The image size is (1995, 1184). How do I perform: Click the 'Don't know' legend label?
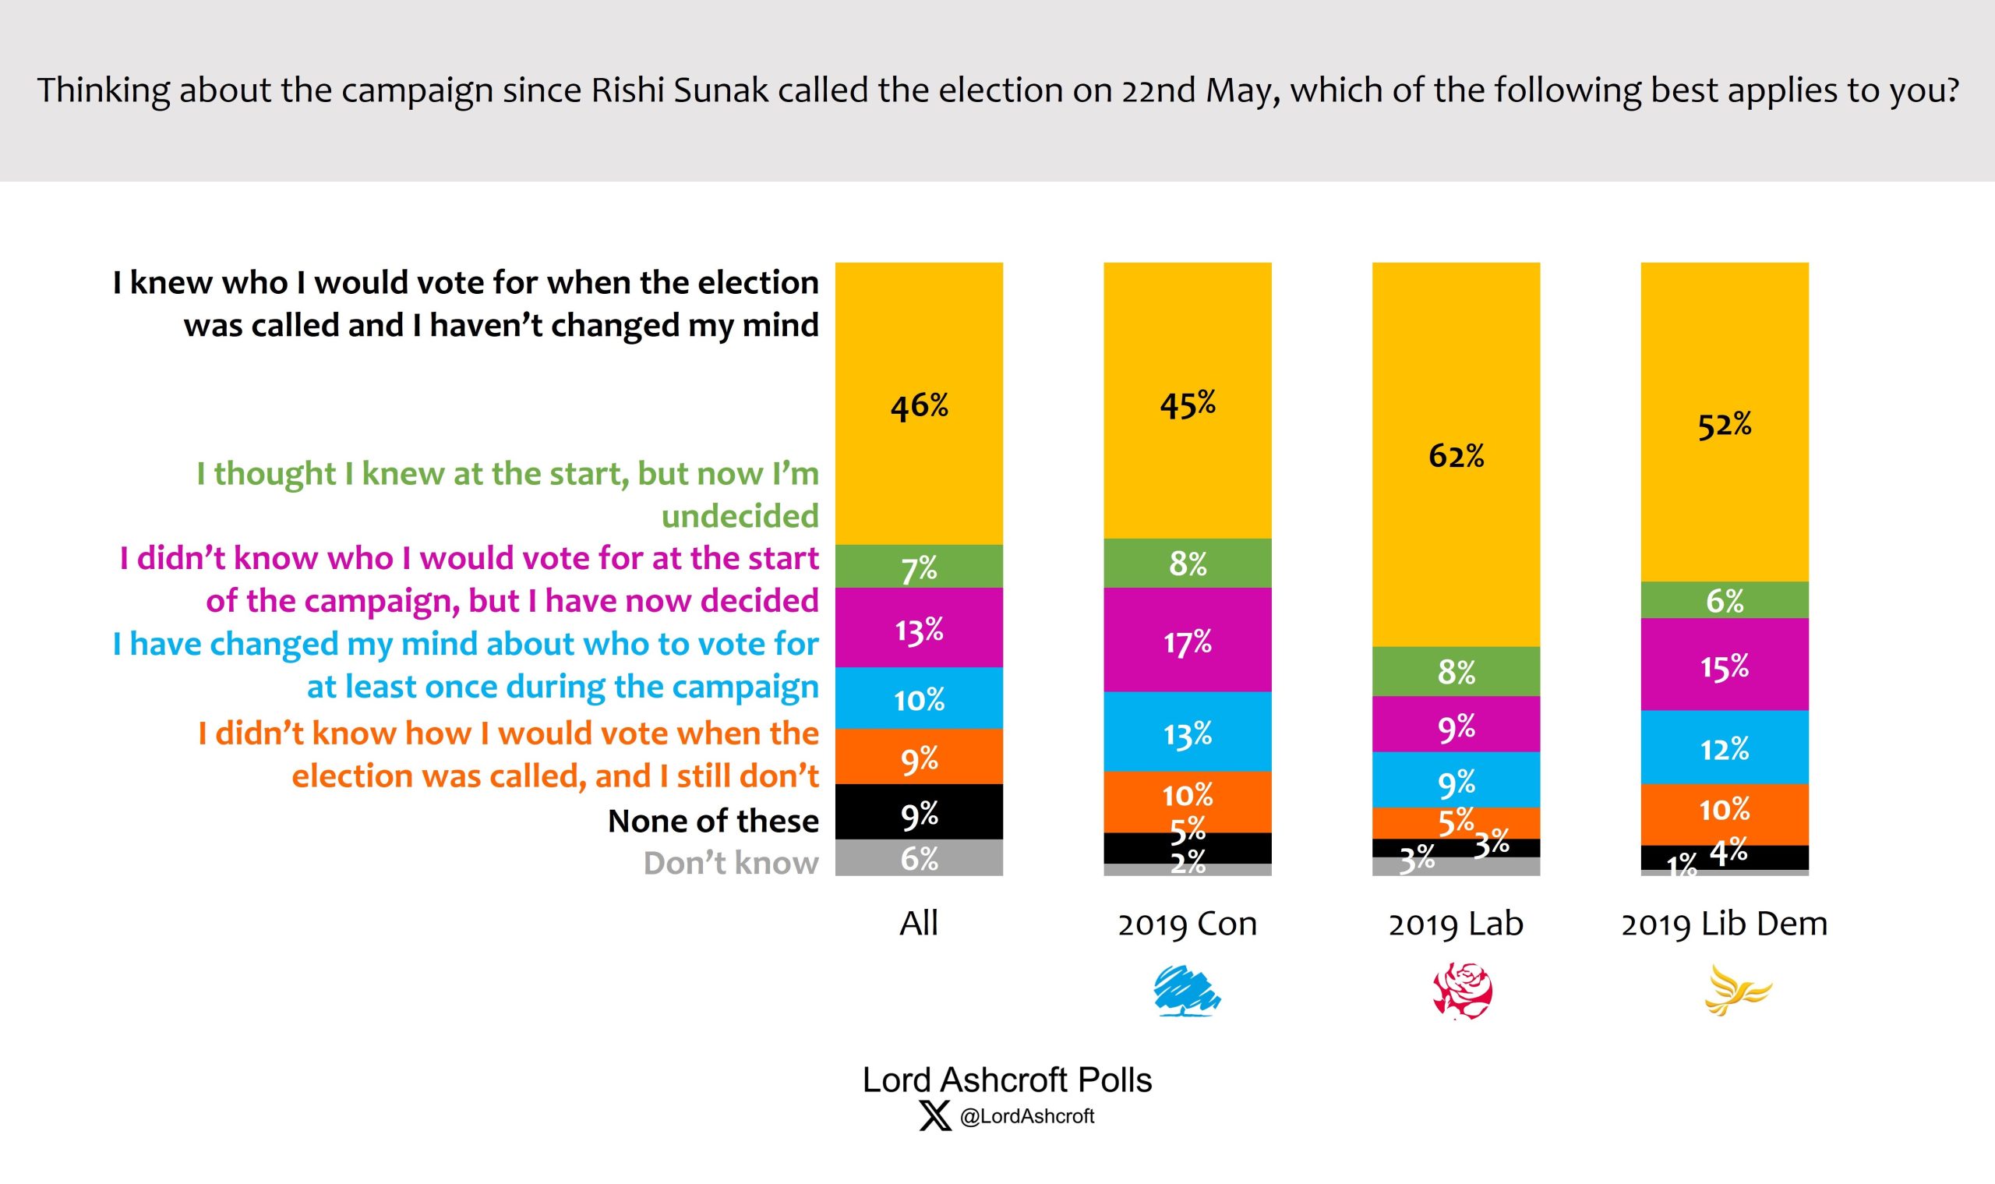(x=730, y=864)
